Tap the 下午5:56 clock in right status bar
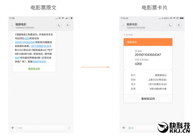This screenshot has width=193, height=136. 124,18
